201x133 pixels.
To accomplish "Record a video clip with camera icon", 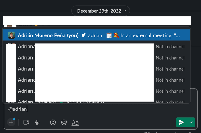I will tap(26, 122).
